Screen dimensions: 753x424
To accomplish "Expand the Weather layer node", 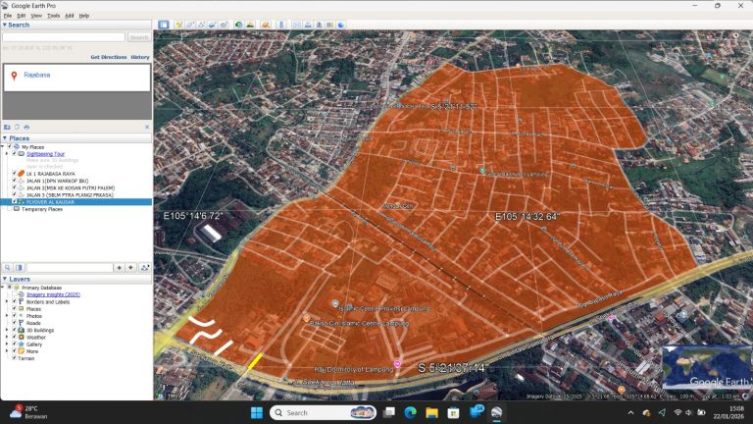I will click(7, 337).
